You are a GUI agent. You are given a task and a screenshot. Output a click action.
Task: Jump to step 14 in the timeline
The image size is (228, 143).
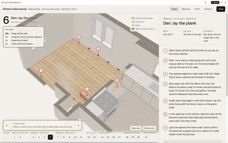click(102, 137)
